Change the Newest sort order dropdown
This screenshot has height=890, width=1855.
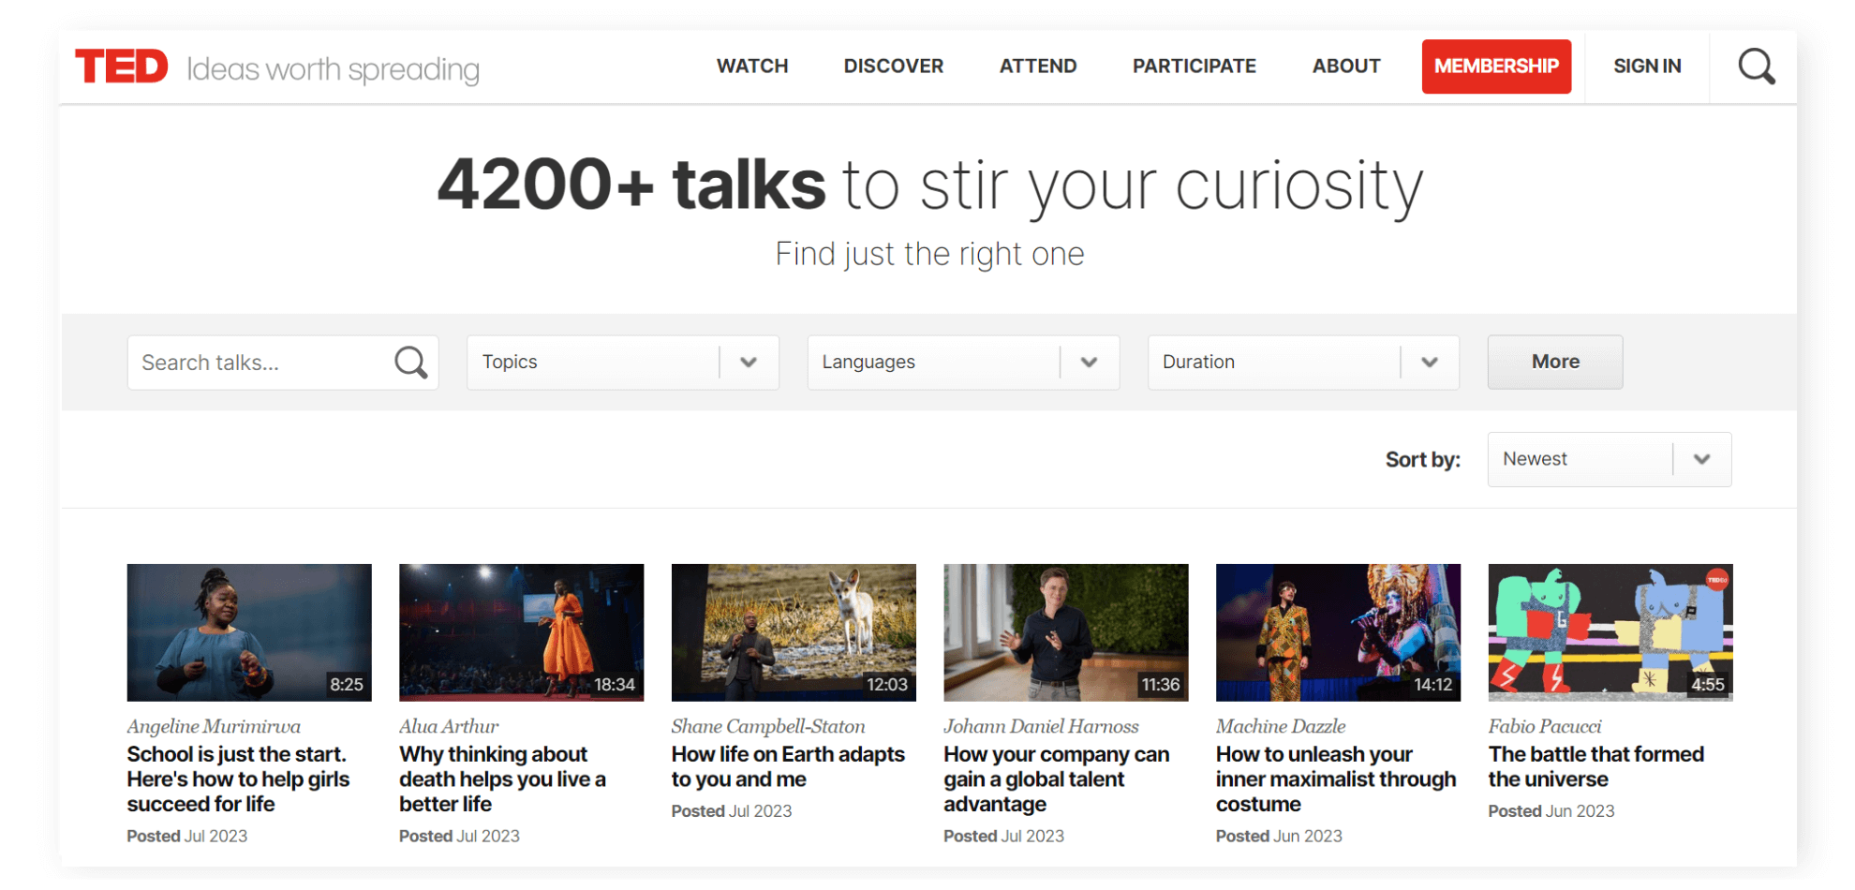click(1609, 459)
